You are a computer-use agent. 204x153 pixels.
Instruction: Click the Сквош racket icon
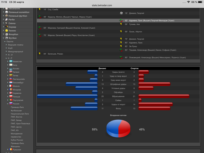(7, 23)
